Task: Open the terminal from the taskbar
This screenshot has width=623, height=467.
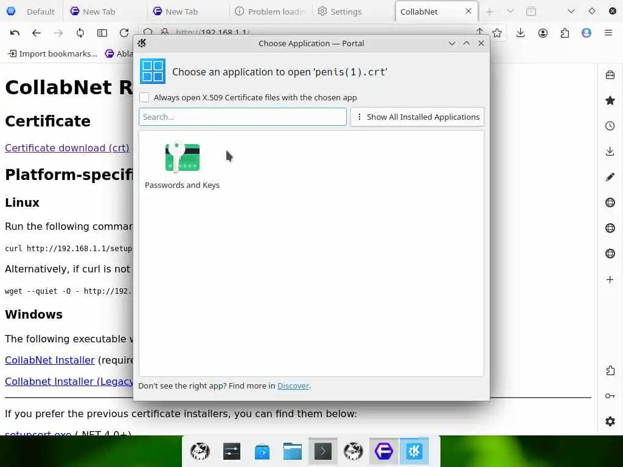Action: [x=323, y=452]
